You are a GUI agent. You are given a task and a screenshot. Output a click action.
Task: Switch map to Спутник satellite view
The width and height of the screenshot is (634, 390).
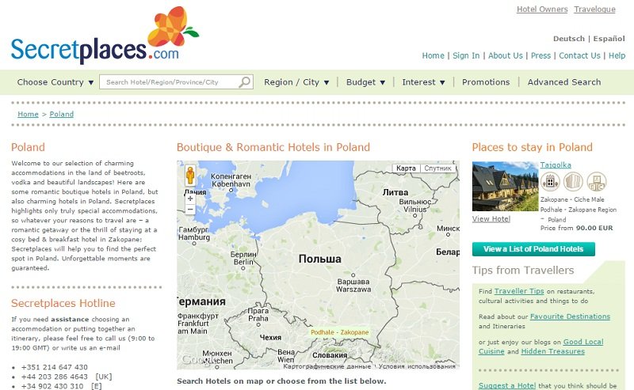pos(437,168)
